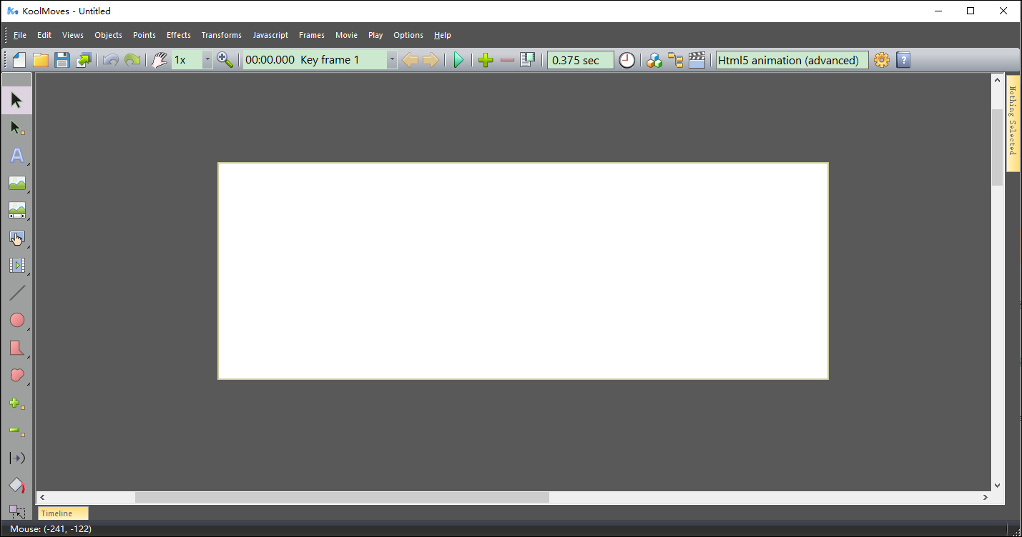Click the scroll up arrow of canvas
Viewport: 1022px width, 537px height.
[x=998, y=80]
